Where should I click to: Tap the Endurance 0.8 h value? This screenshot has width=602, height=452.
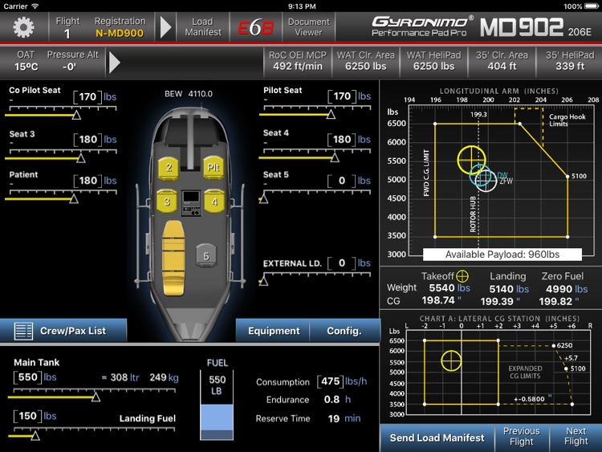click(x=337, y=399)
